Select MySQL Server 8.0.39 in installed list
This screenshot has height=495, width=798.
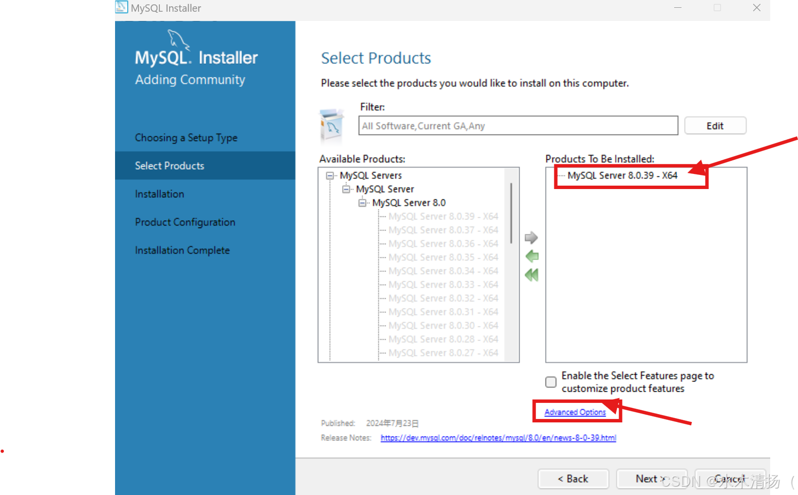click(x=623, y=175)
